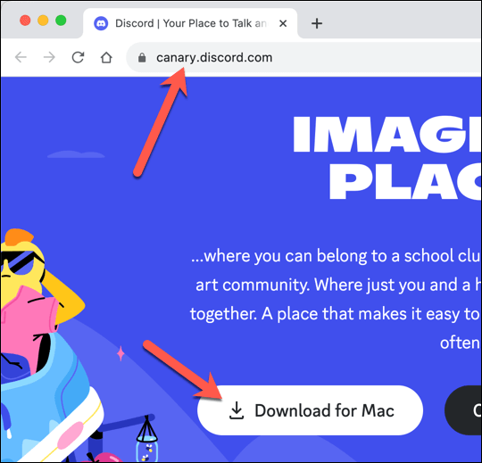Click Download for Mac button
This screenshot has height=463, width=482.
click(x=310, y=410)
